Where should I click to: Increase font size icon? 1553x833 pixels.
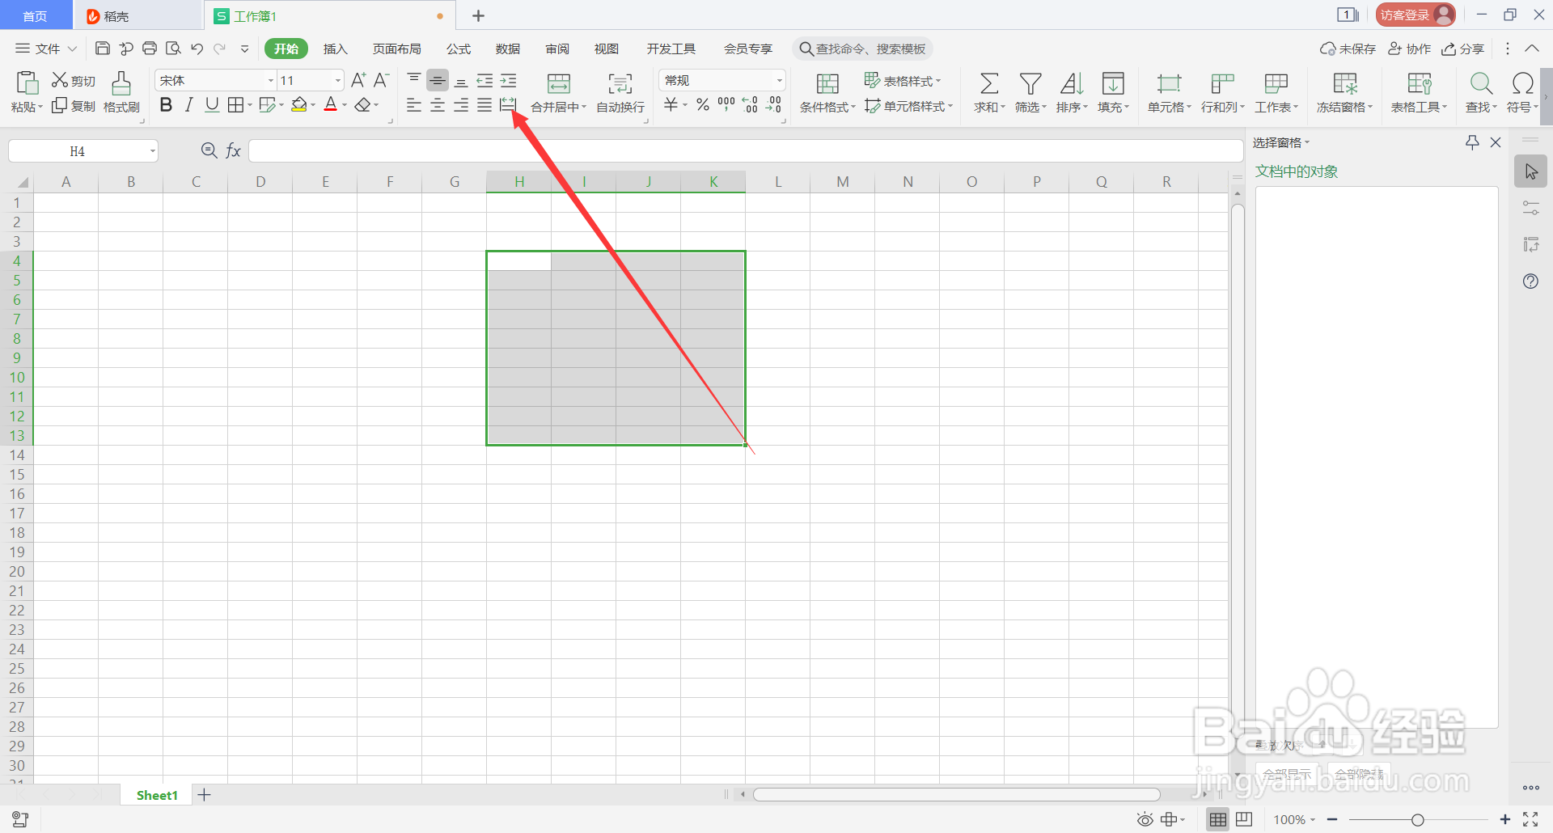click(358, 79)
